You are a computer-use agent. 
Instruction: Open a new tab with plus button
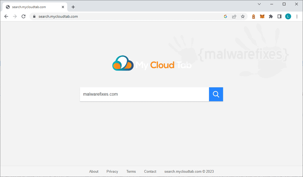73,7
